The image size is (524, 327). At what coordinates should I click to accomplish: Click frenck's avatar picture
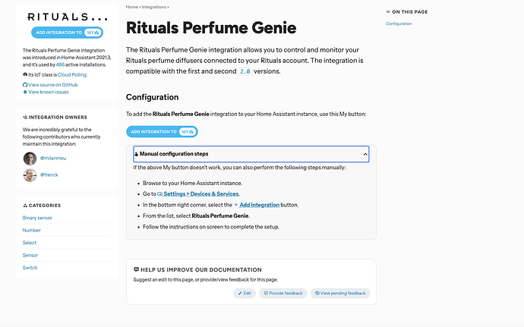[30, 175]
